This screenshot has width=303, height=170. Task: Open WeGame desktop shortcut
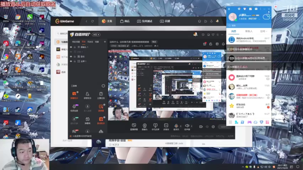pos(30,58)
